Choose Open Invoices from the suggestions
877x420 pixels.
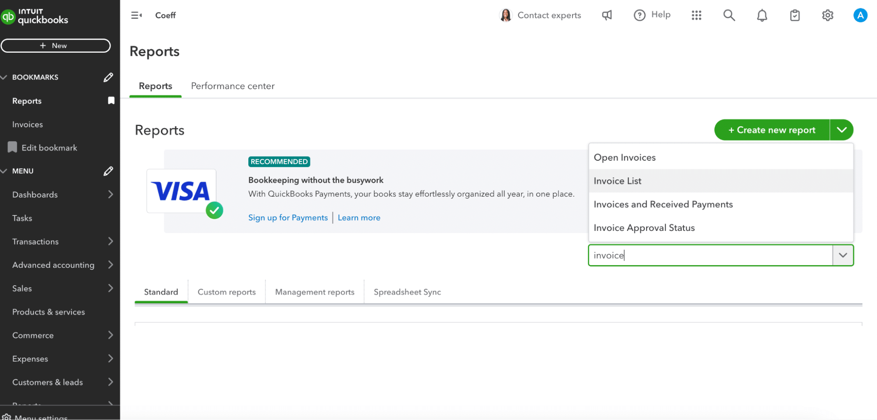[x=721, y=158]
